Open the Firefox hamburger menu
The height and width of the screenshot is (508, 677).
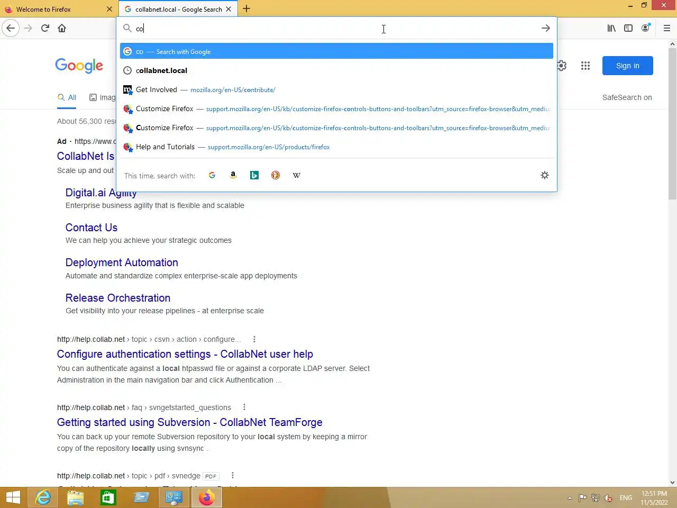(x=666, y=28)
